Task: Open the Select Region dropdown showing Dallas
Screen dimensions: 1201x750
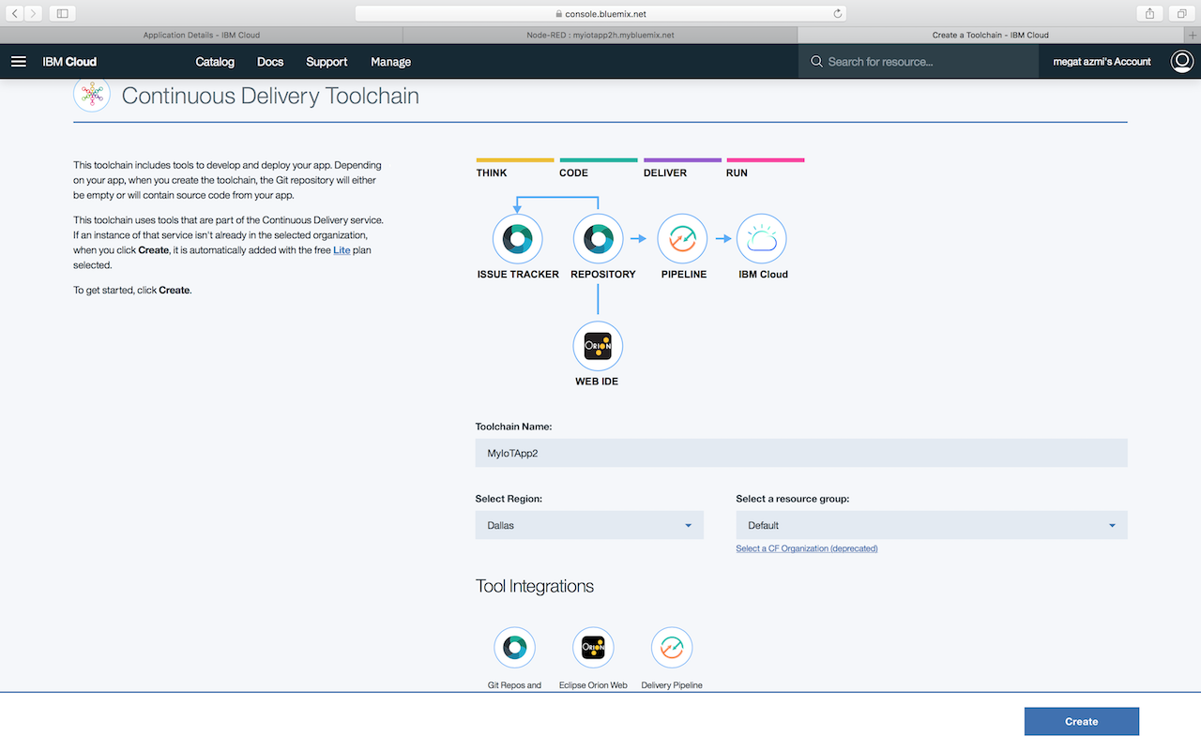Action: [x=589, y=525]
